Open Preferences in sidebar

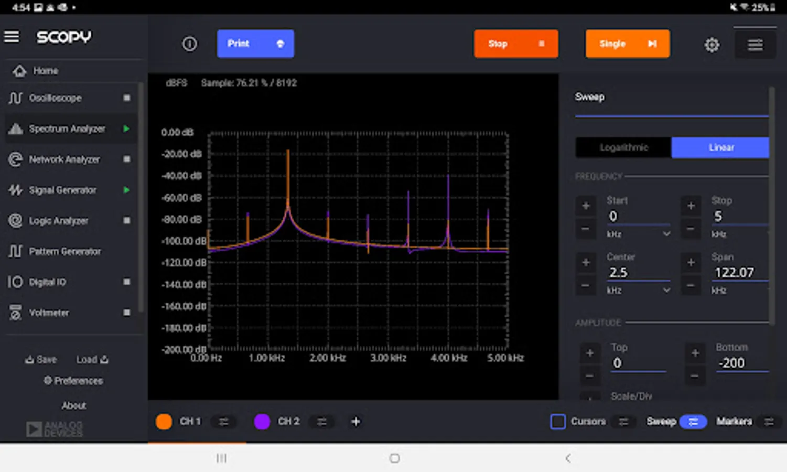pos(73,381)
